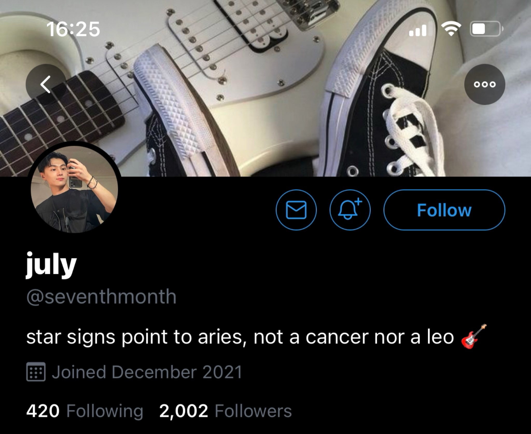Image resolution: width=531 pixels, height=434 pixels.
Task: Open the circular profile picture
Action: (74, 188)
